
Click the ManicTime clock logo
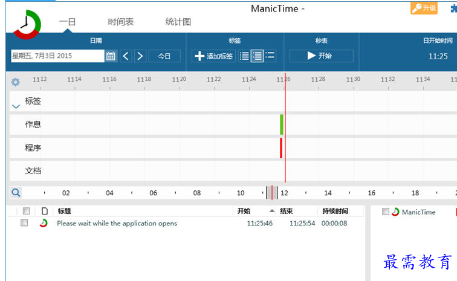pyautogui.click(x=27, y=25)
